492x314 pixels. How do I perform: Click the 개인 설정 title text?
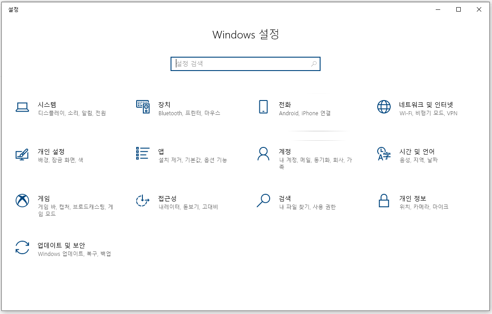coord(51,151)
